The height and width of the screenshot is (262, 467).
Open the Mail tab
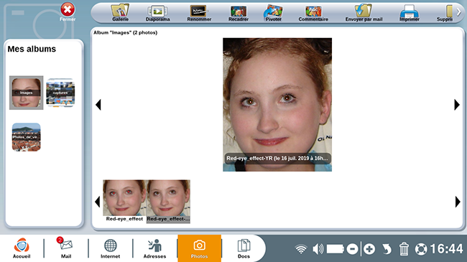(66, 248)
